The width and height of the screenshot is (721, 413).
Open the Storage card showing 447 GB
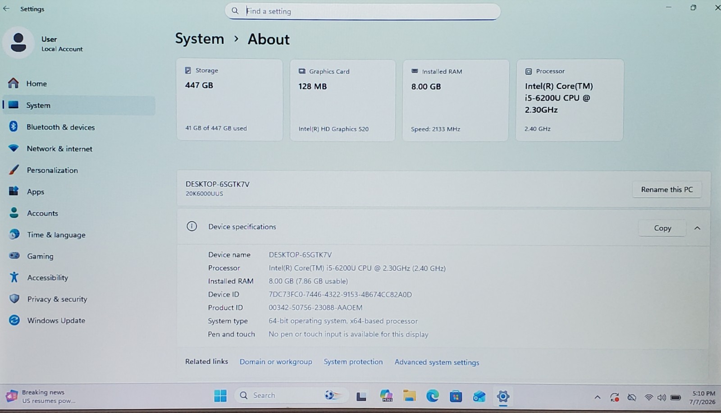[x=229, y=100]
